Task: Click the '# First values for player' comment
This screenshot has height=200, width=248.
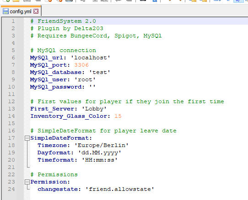Action: click(127, 101)
